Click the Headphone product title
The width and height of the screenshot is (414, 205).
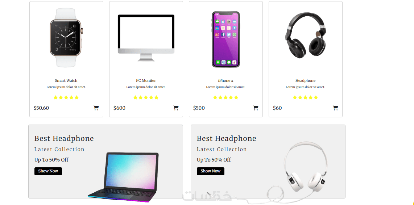306,80
